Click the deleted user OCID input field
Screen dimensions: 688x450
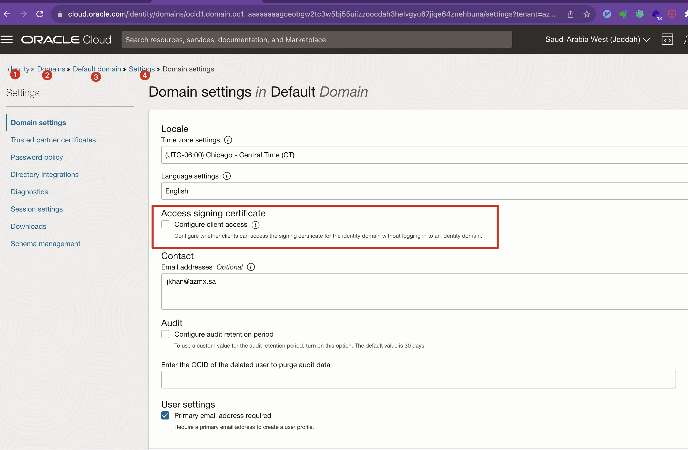point(418,380)
